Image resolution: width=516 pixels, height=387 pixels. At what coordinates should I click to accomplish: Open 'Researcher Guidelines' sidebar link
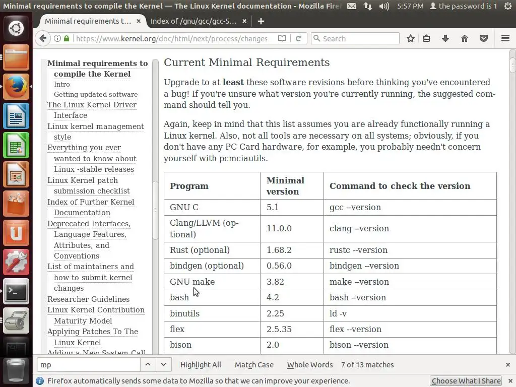click(88, 299)
